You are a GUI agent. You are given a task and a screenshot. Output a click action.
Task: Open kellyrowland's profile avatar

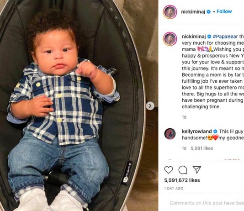click(170, 134)
